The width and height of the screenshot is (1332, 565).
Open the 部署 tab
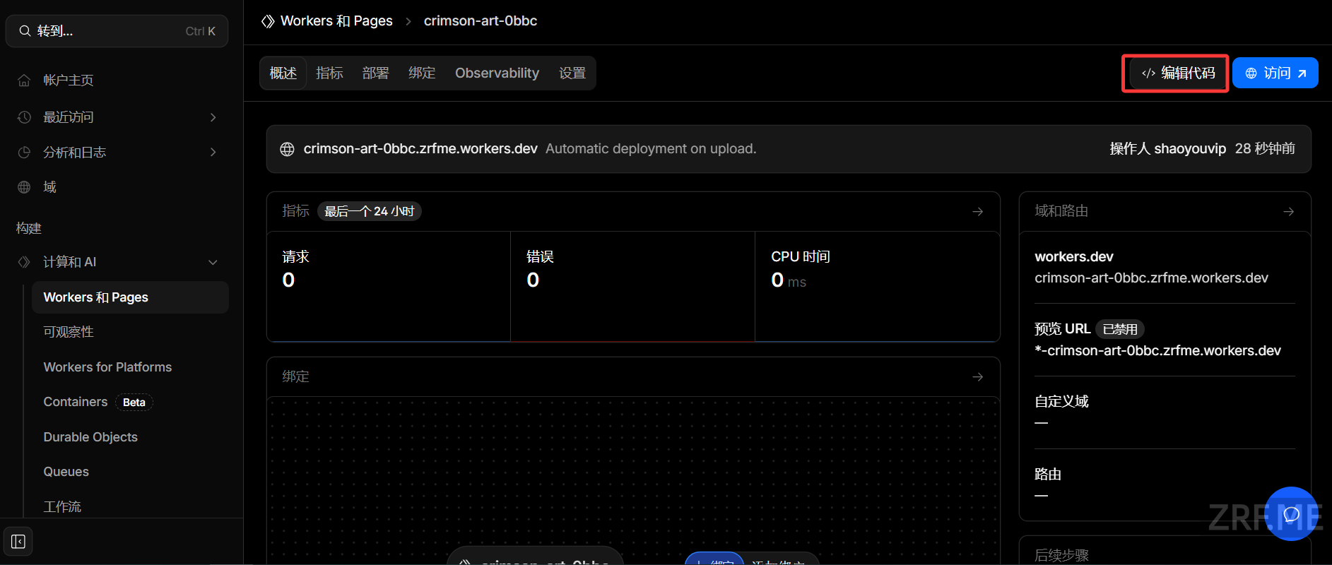tap(376, 73)
